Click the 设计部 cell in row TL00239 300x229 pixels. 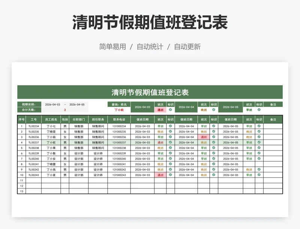[79, 153]
